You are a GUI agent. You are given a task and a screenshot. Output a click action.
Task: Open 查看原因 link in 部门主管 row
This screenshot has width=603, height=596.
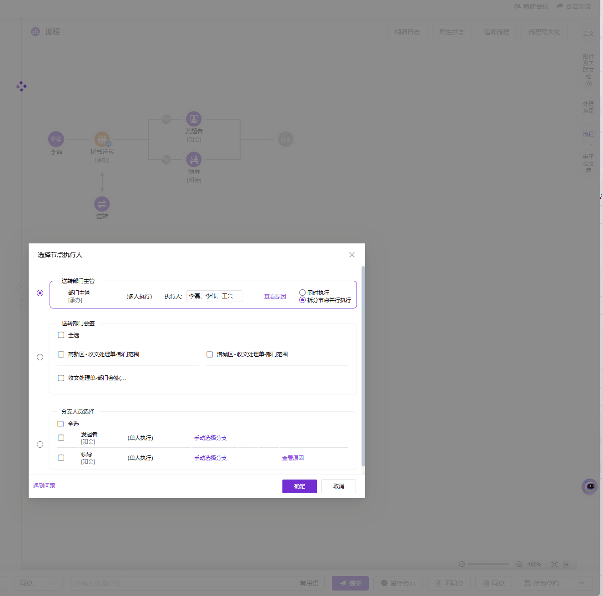275,297
